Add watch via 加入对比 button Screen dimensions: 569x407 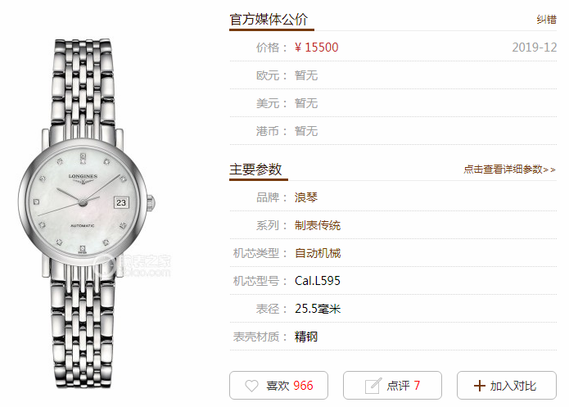(x=507, y=385)
